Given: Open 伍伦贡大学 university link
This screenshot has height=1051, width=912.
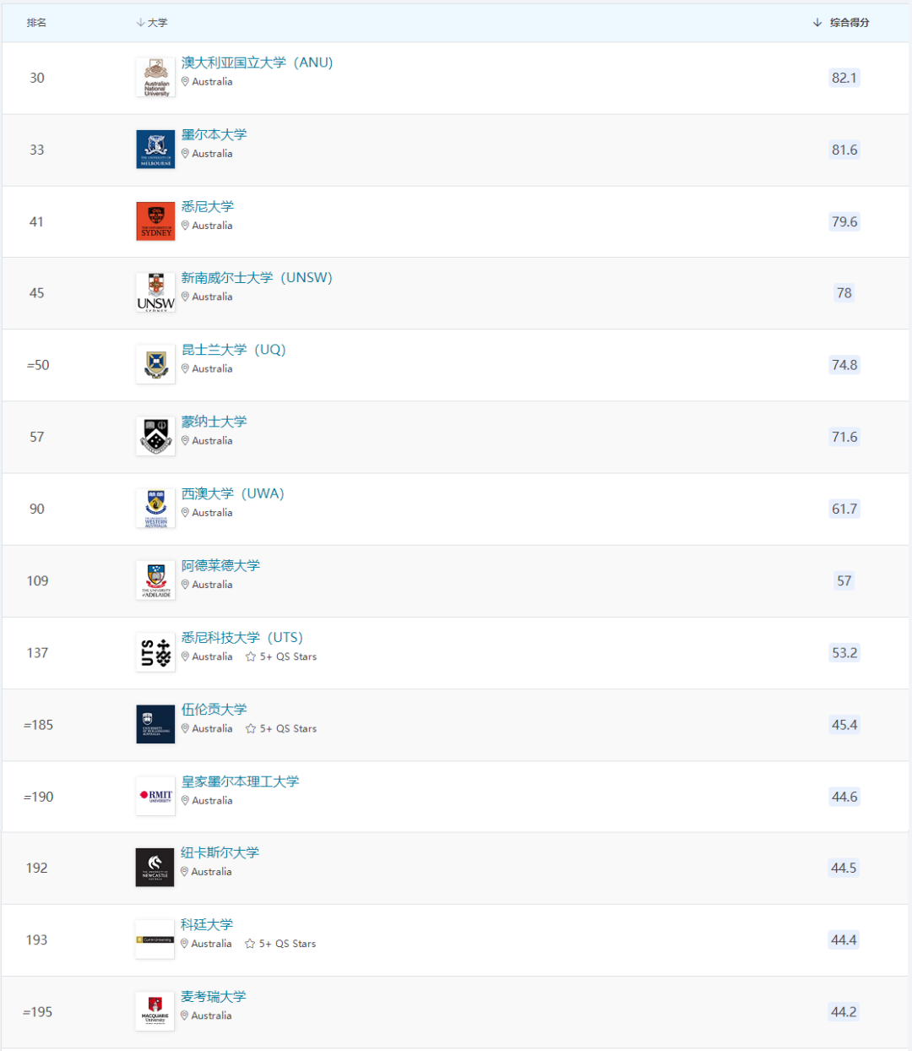Looking at the screenshot, I should 214,709.
